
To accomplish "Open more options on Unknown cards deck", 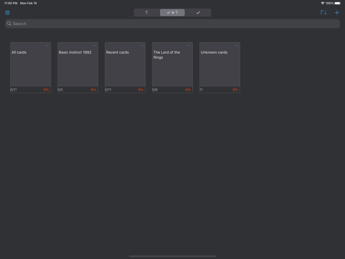I will 237,45.
